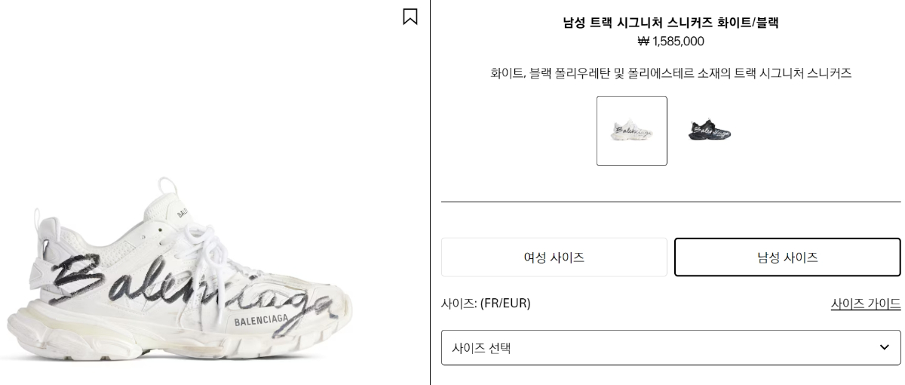Select the white sneaker color thumbnail
905x385 pixels.
(631, 131)
